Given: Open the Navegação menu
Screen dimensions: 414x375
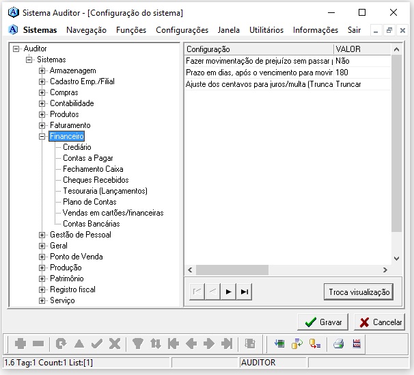Looking at the screenshot, I should [86, 30].
